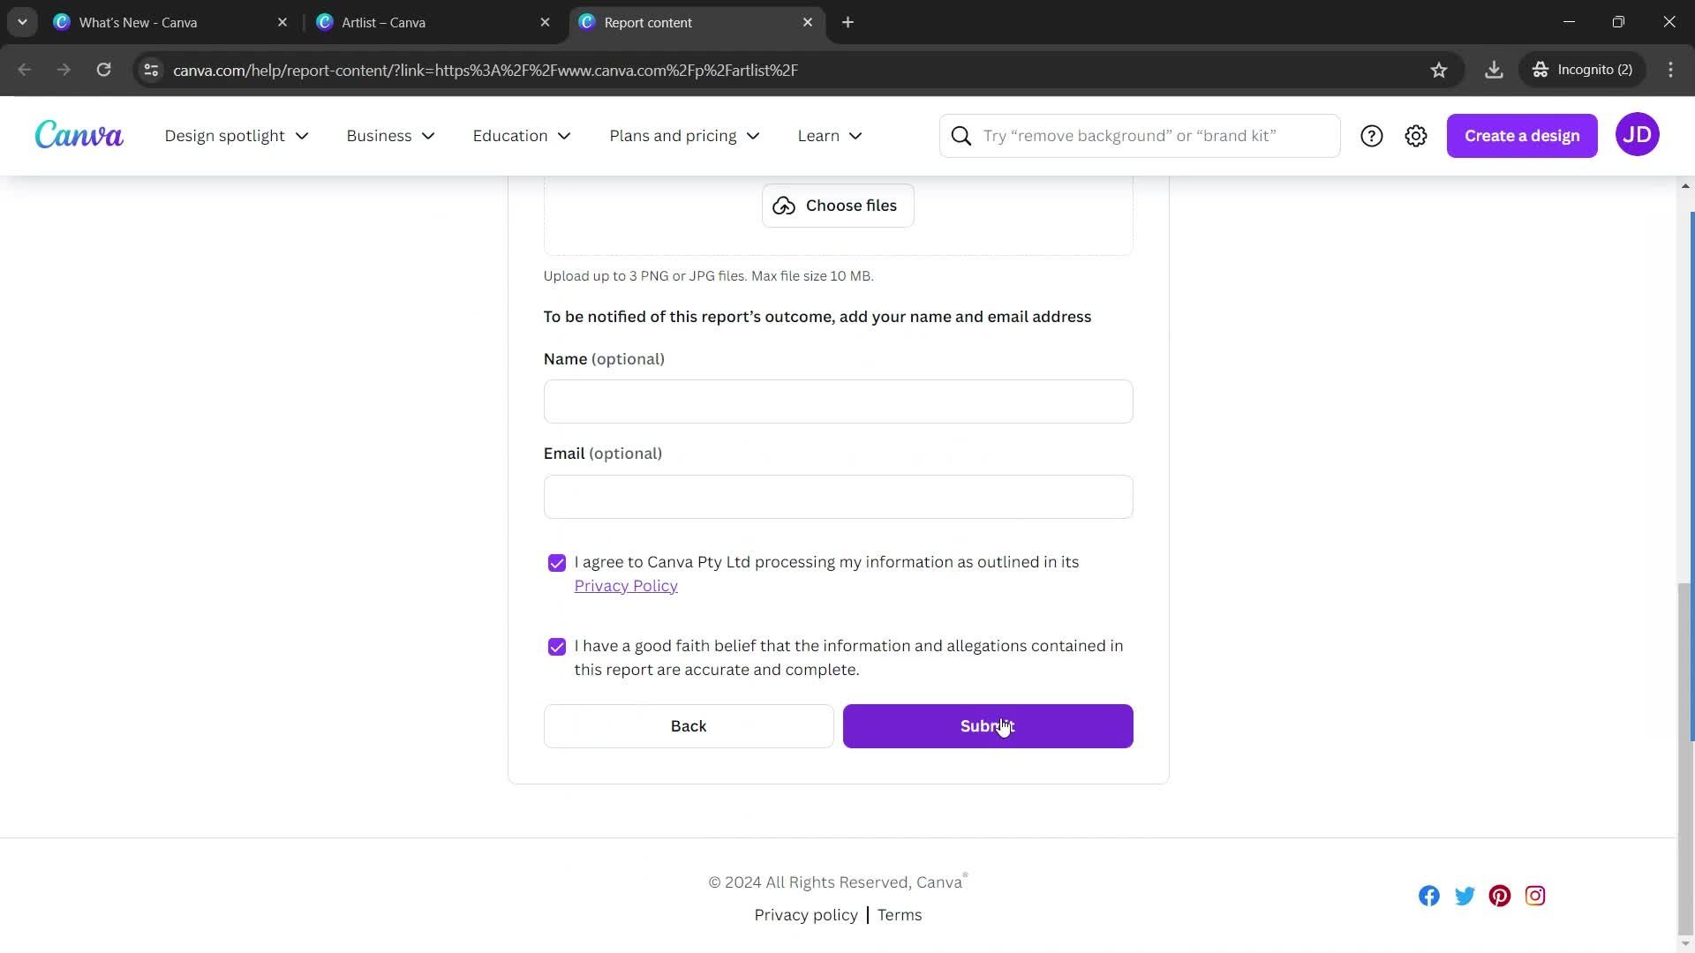Toggle the Privacy Policy agreement checkbox
The image size is (1695, 953).
(556, 563)
